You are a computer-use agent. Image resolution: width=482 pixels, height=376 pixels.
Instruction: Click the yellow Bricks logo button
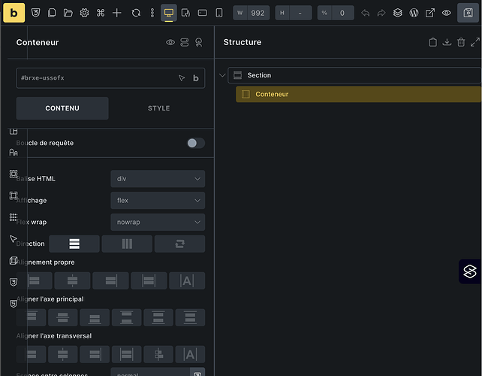point(14,13)
